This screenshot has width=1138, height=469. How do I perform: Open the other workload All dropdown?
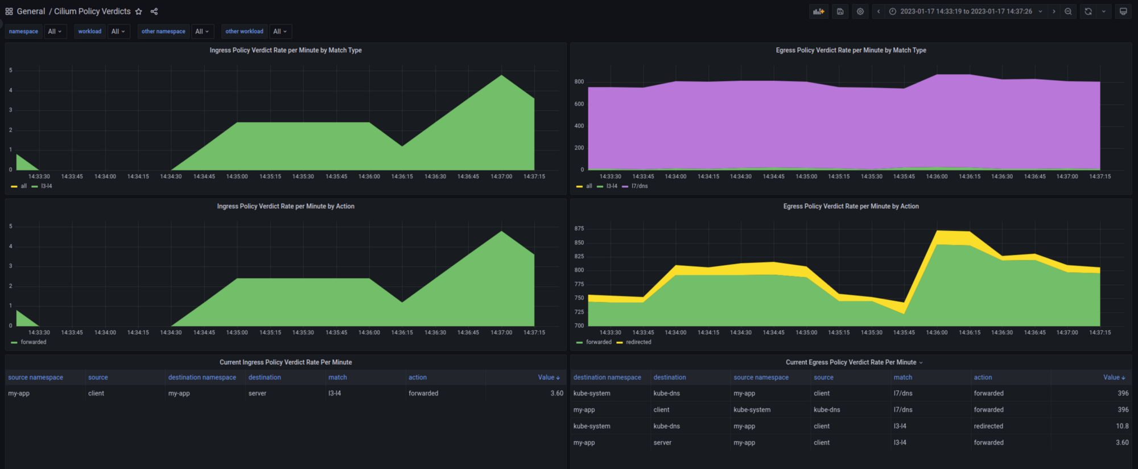click(281, 31)
